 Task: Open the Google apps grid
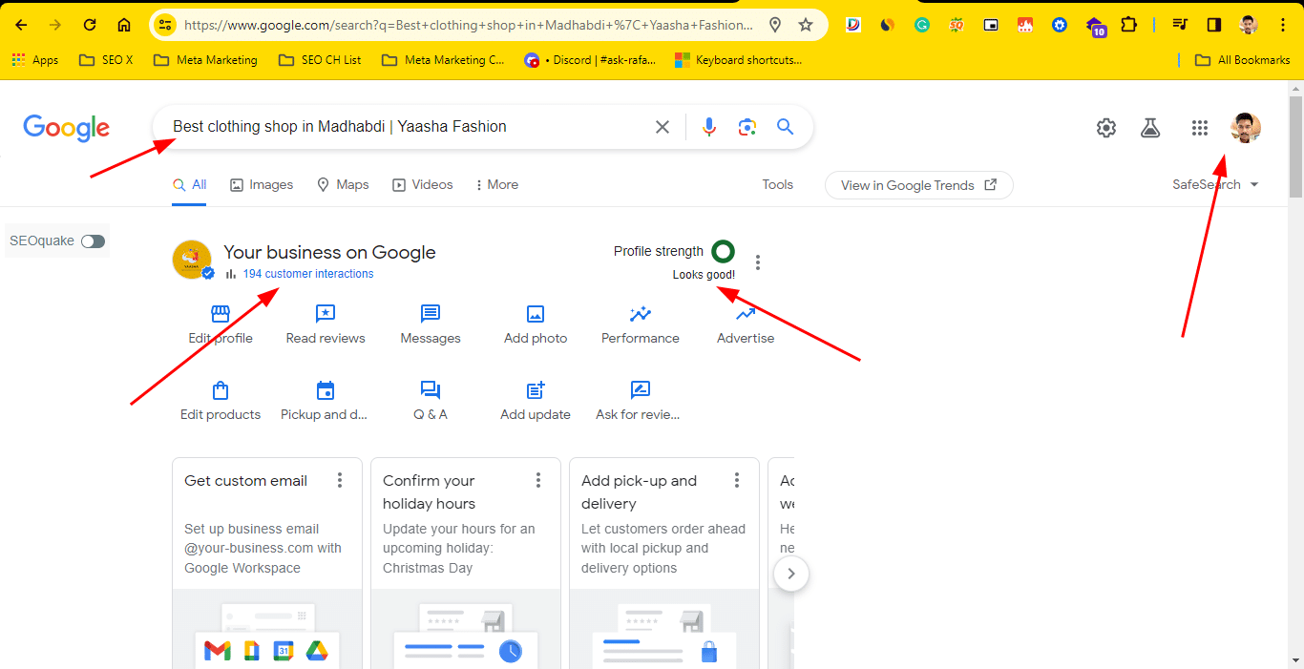[1200, 128]
